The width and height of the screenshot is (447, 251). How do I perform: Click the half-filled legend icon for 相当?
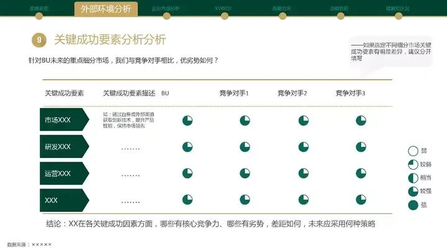coord(413,178)
